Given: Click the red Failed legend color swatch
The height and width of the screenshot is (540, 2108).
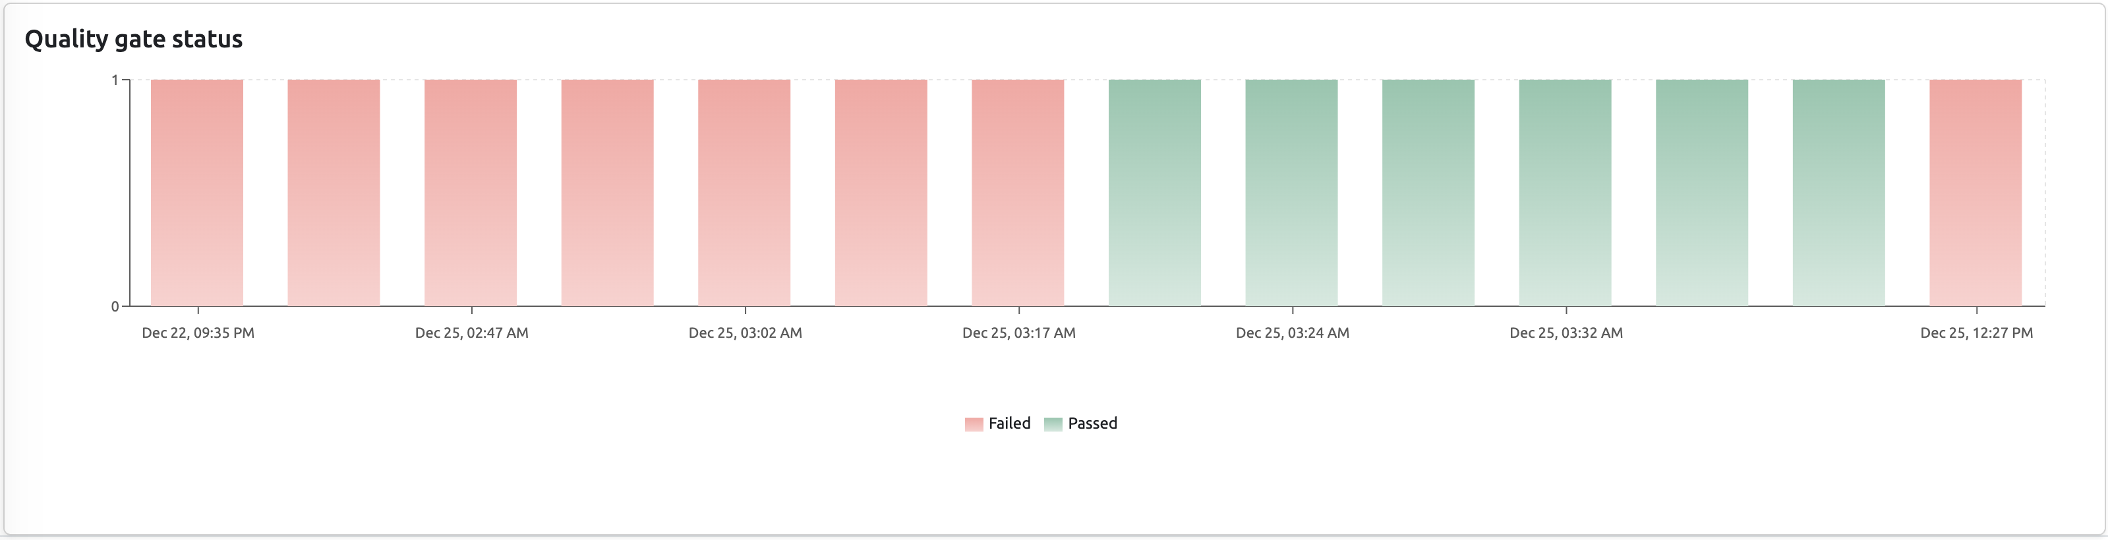Looking at the screenshot, I should pos(973,424).
